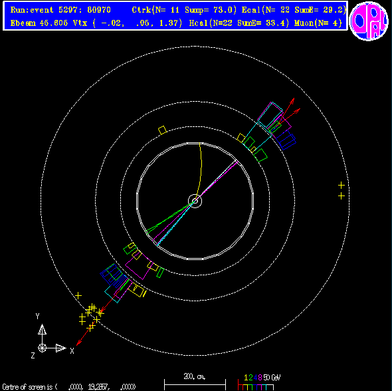Click the Ebeam 45.606 readout
The width and height of the screenshot is (392, 391).
tap(39, 23)
